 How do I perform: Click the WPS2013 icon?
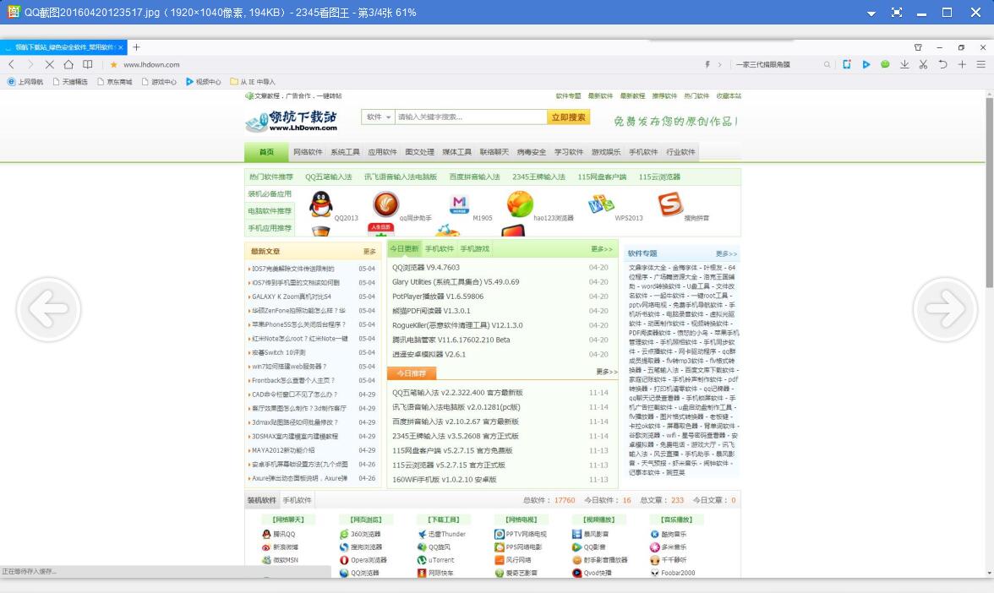pyautogui.click(x=601, y=204)
